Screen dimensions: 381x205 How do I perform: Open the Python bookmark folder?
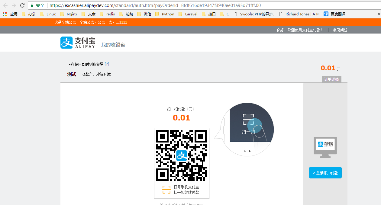(165, 14)
